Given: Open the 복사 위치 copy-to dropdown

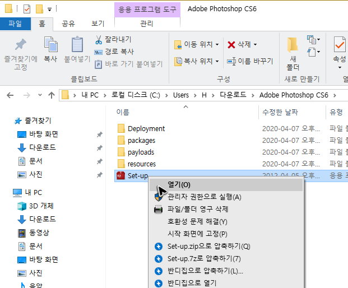Looking at the screenshot, I should 197,61.
